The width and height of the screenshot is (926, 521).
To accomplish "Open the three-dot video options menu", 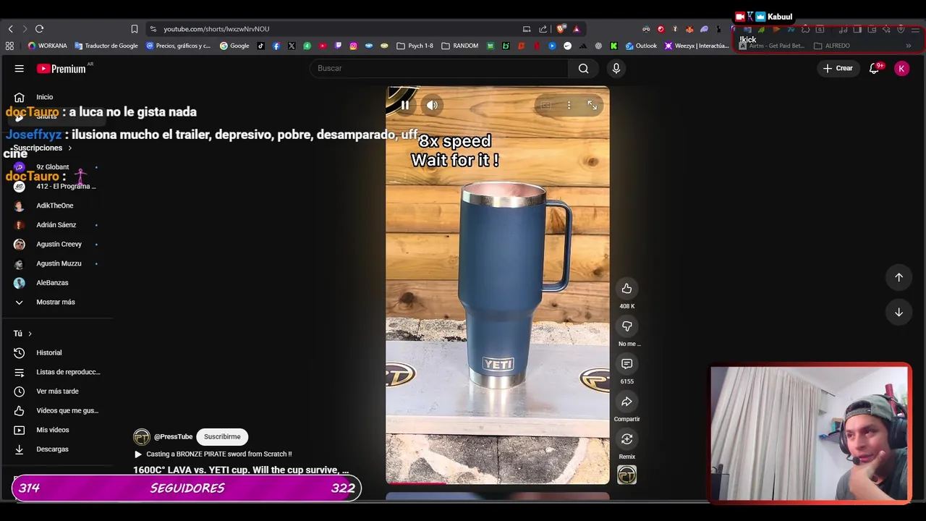I will click(x=569, y=106).
